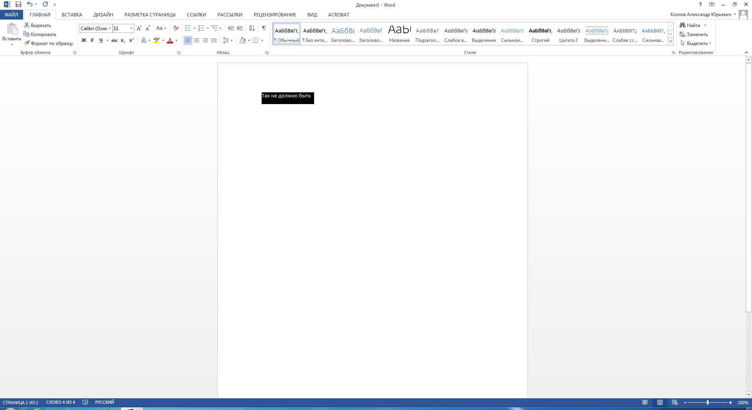Clear all formatting with the eraser icon

[176, 28]
